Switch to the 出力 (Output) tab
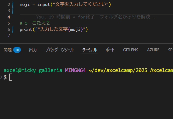Image resolution: width=173 pixels, height=119 pixels. click(x=33, y=50)
